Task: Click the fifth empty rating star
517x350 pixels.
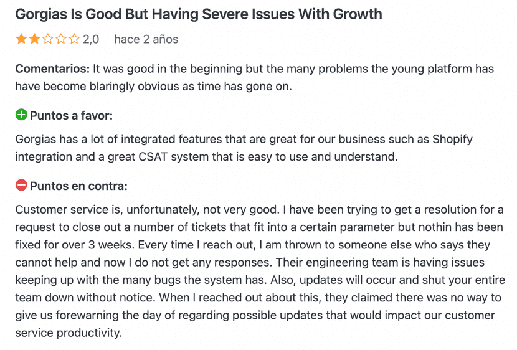Action: 74,39
